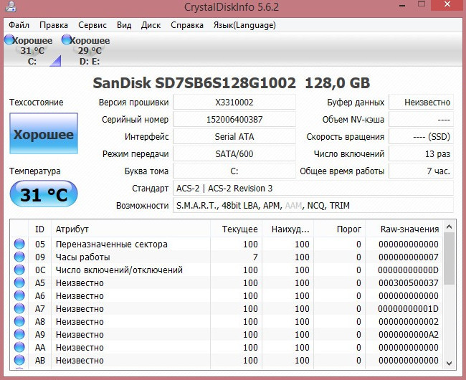Click standard field ACS-2 Revision 3

tap(313, 189)
